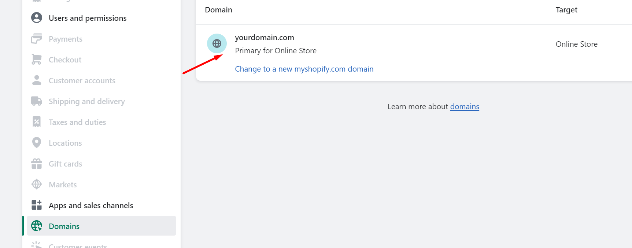This screenshot has height=248, width=632.
Task: Open the Domains settings menu item
Action: tap(64, 226)
